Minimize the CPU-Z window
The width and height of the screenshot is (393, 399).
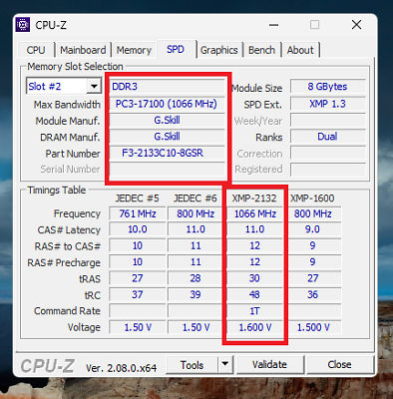(x=274, y=25)
